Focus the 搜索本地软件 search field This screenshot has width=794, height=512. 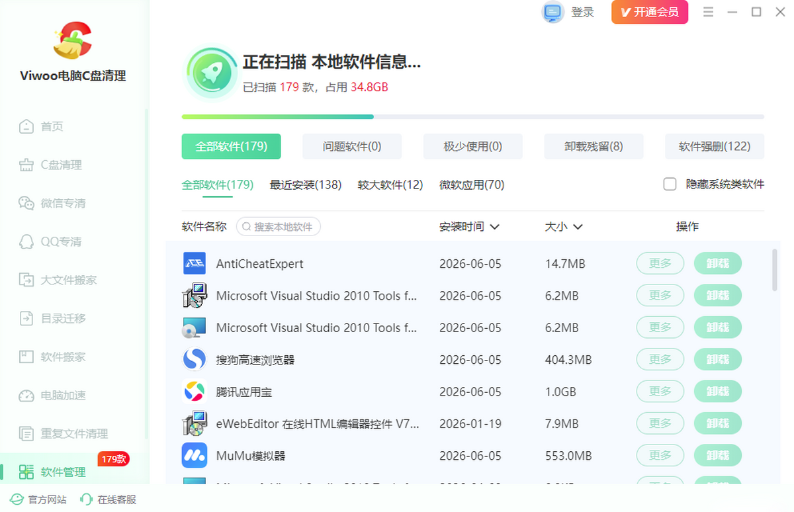(279, 227)
